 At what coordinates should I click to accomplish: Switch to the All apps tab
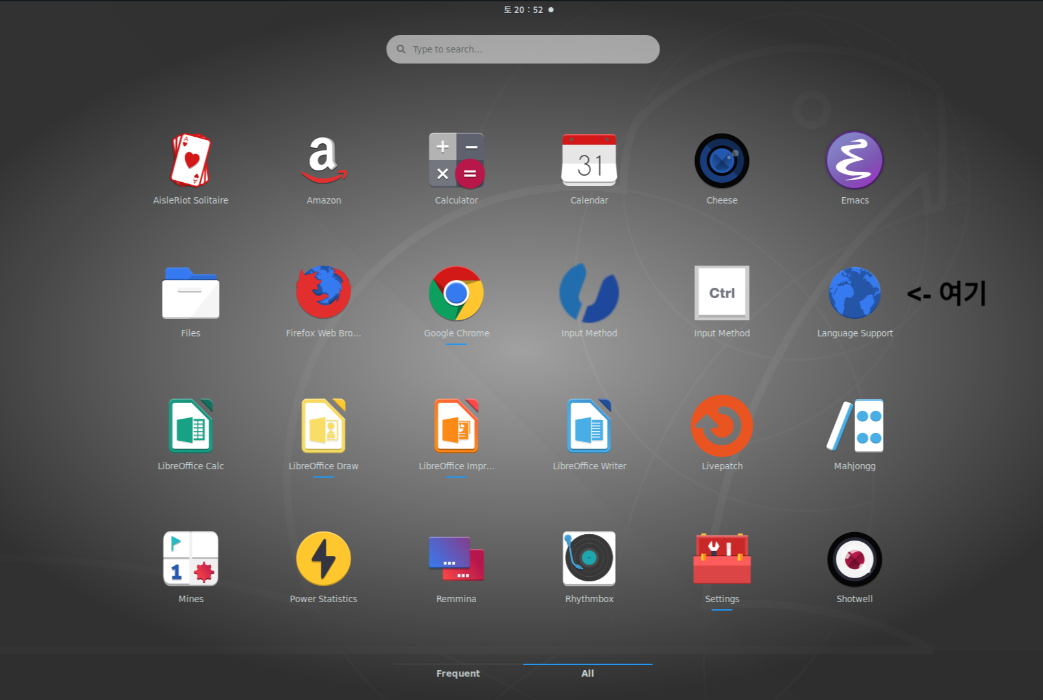[x=588, y=673]
